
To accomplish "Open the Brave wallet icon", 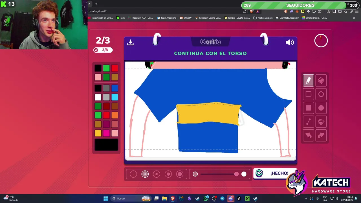I will [x=340, y=11].
